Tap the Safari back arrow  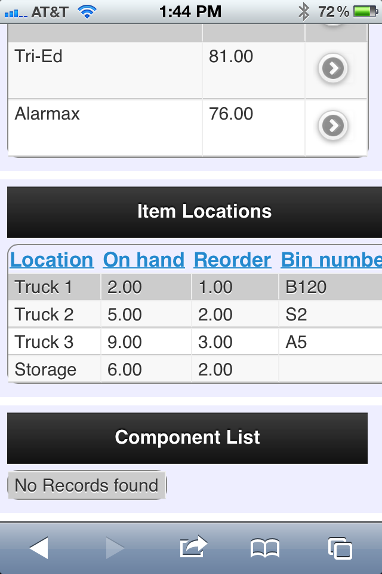(39, 548)
